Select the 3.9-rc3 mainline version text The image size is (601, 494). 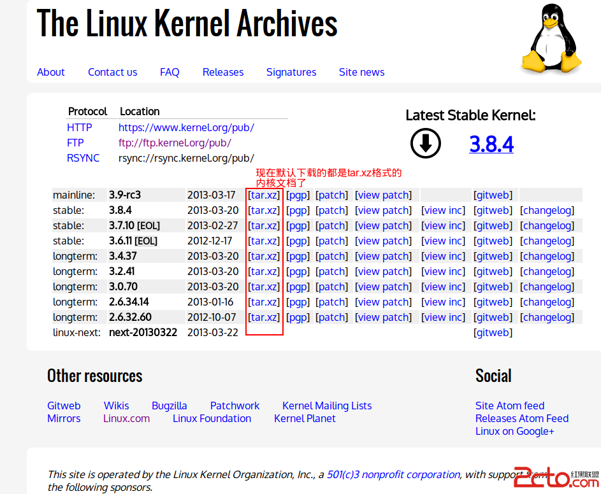pos(125,195)
